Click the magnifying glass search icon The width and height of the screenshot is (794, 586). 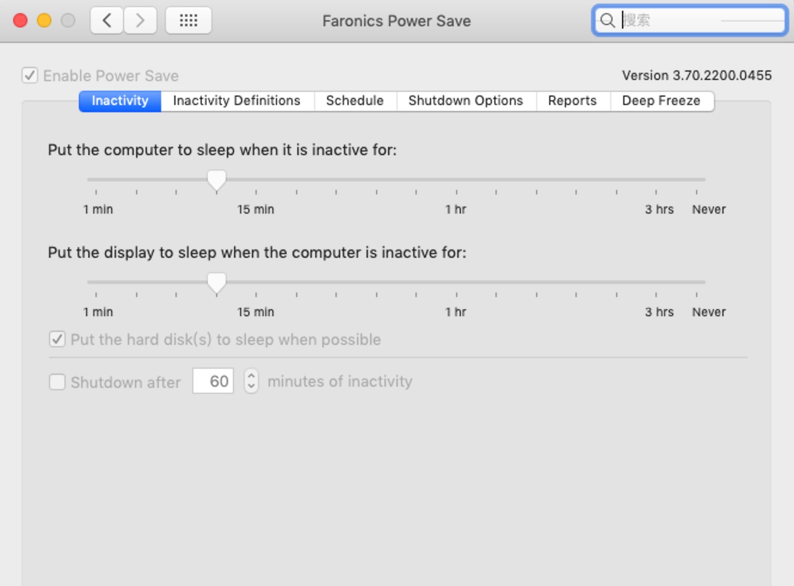[607, 20]
